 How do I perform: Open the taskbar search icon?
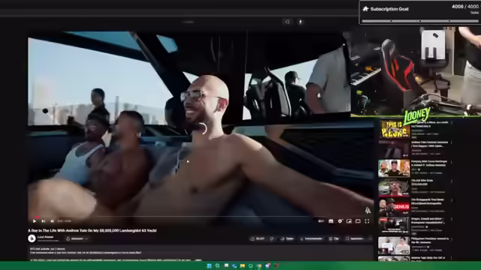217,265
